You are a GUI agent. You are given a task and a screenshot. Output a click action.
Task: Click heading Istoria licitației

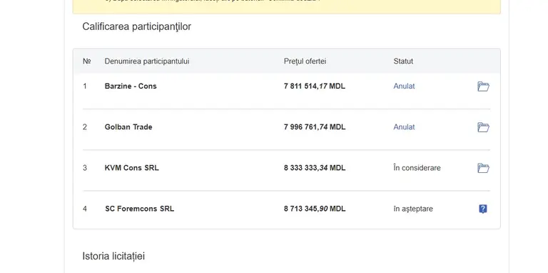113,256
